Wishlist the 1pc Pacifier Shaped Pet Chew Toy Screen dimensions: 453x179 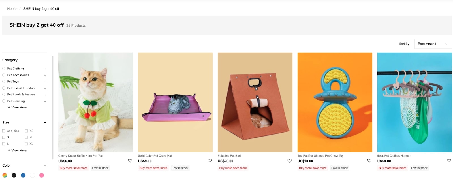point(369,161)
